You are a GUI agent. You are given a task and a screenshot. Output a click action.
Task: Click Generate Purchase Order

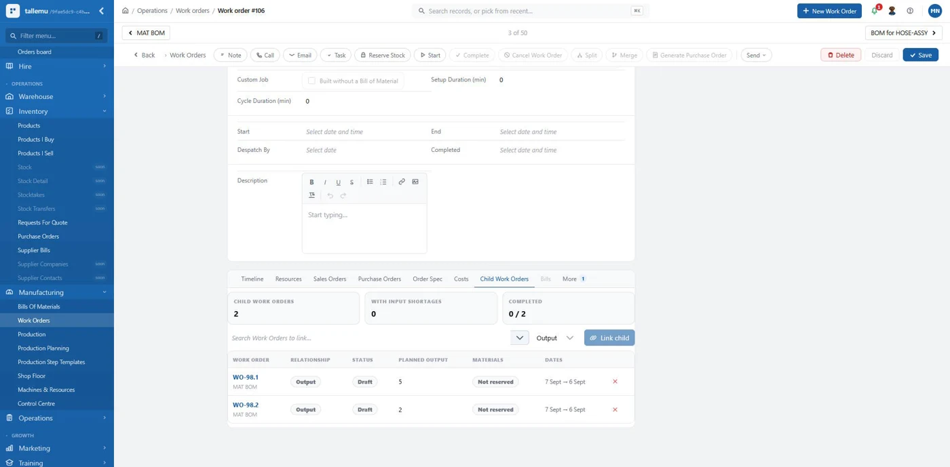coord(689,55)
